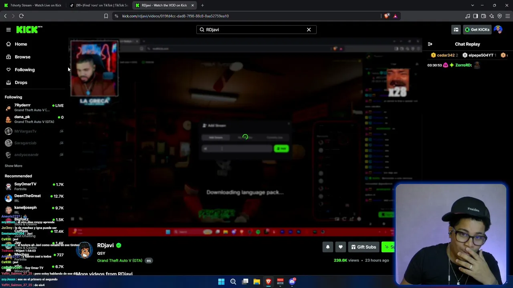Go to Home in the sidebar
The image size is (513, 288).
(x=21, y=44)
